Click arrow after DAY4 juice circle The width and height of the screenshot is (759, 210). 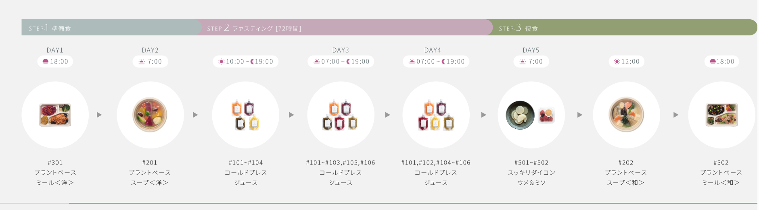coord(483,115)
